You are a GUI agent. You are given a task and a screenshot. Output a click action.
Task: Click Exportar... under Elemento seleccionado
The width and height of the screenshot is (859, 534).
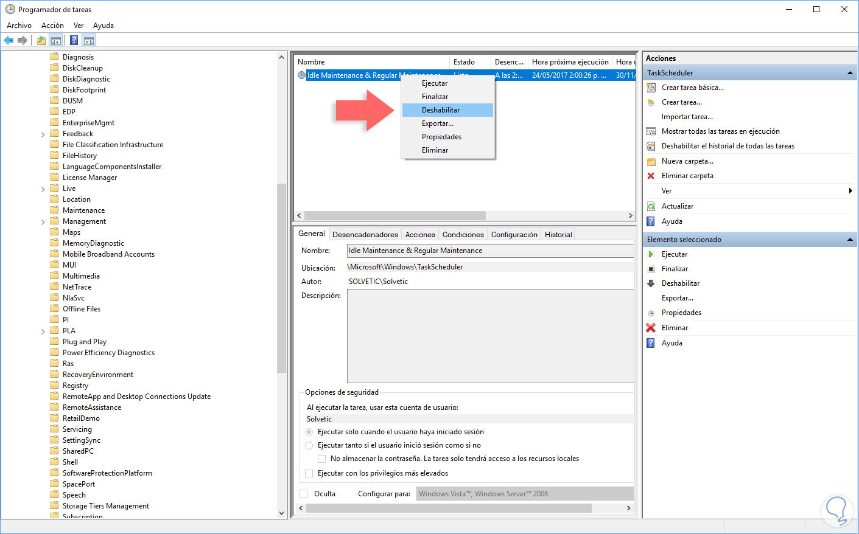[678, 298]
